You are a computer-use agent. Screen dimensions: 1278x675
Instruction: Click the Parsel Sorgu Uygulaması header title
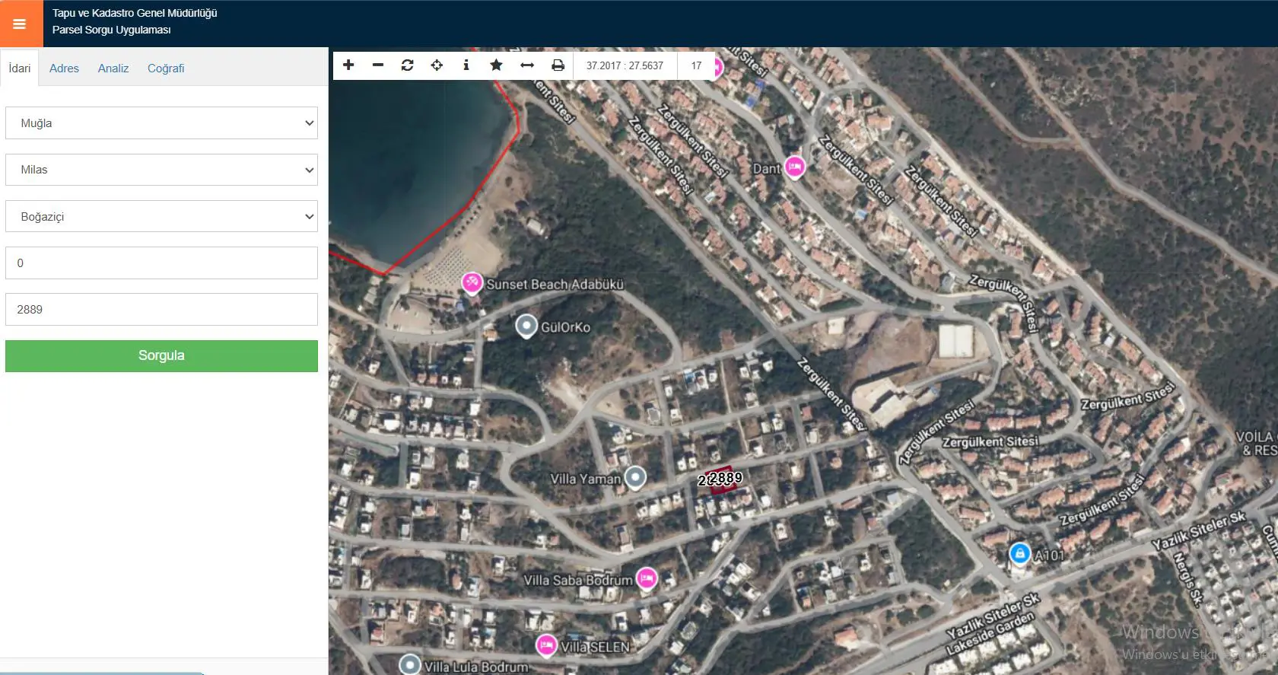pyautogui.click(x=112, y=30)
